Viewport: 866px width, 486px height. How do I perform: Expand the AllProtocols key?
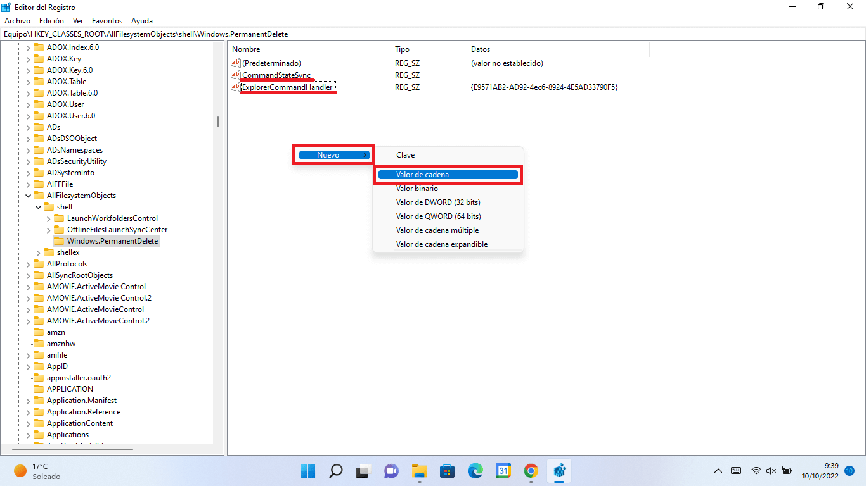coord(28,264)
